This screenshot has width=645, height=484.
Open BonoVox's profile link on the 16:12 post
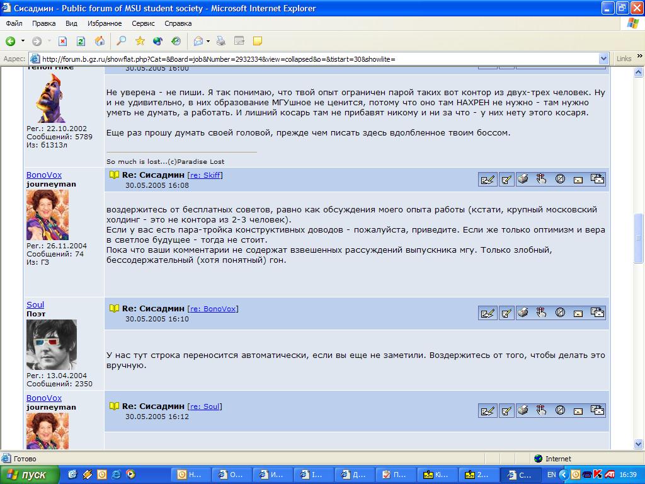click(44, 398)
